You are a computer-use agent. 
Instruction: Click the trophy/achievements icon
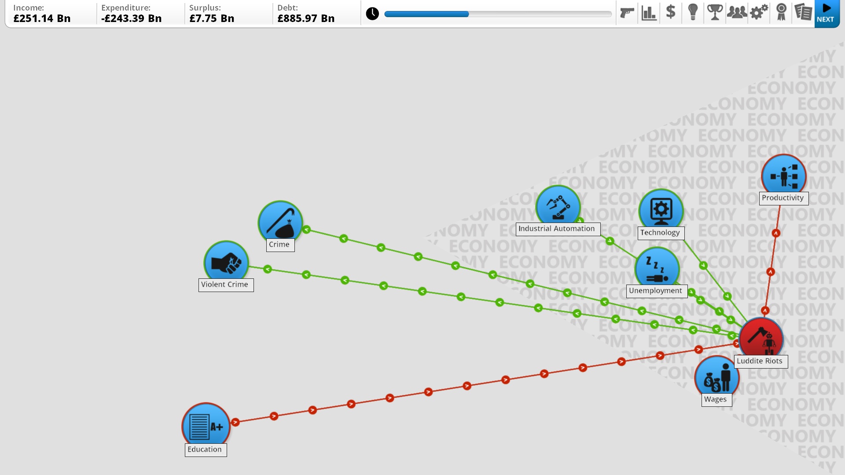point(715,13)
